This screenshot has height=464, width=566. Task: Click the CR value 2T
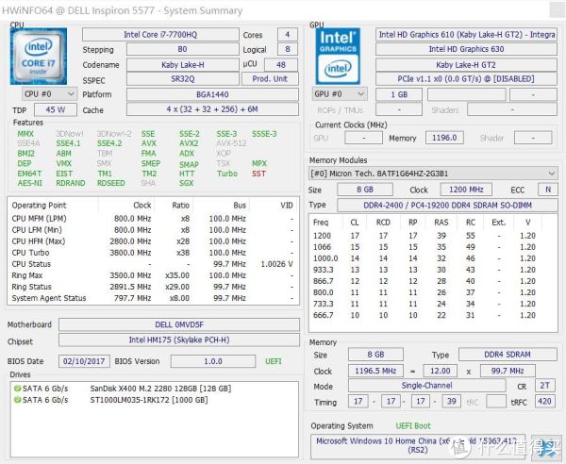[x=544, y=386]
